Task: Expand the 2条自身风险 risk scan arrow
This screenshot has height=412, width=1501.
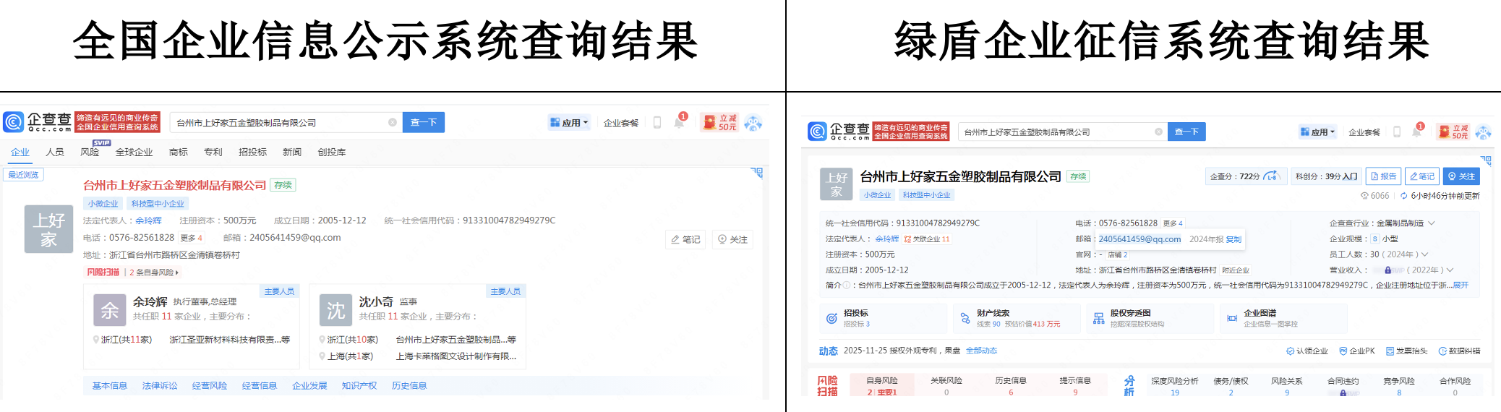Action: [x=177, y=272]
